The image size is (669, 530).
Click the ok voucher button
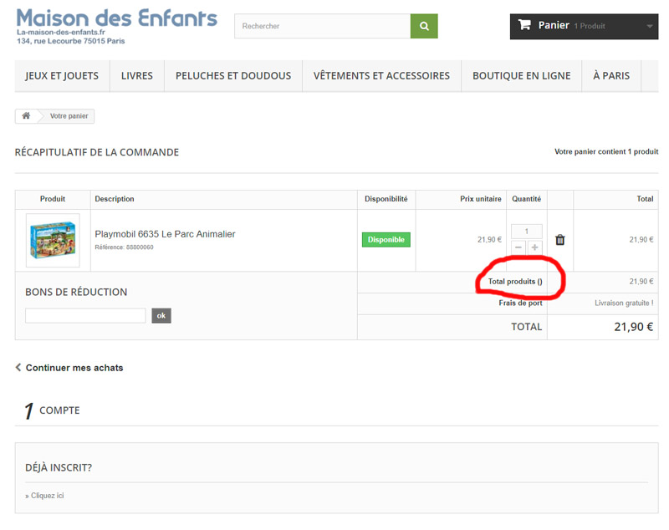coord(161,315)
